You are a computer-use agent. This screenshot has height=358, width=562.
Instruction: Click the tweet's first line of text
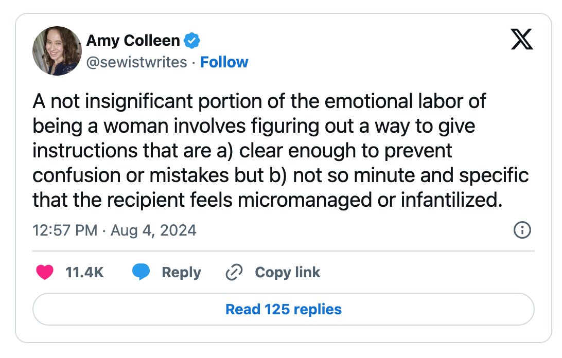259,101
